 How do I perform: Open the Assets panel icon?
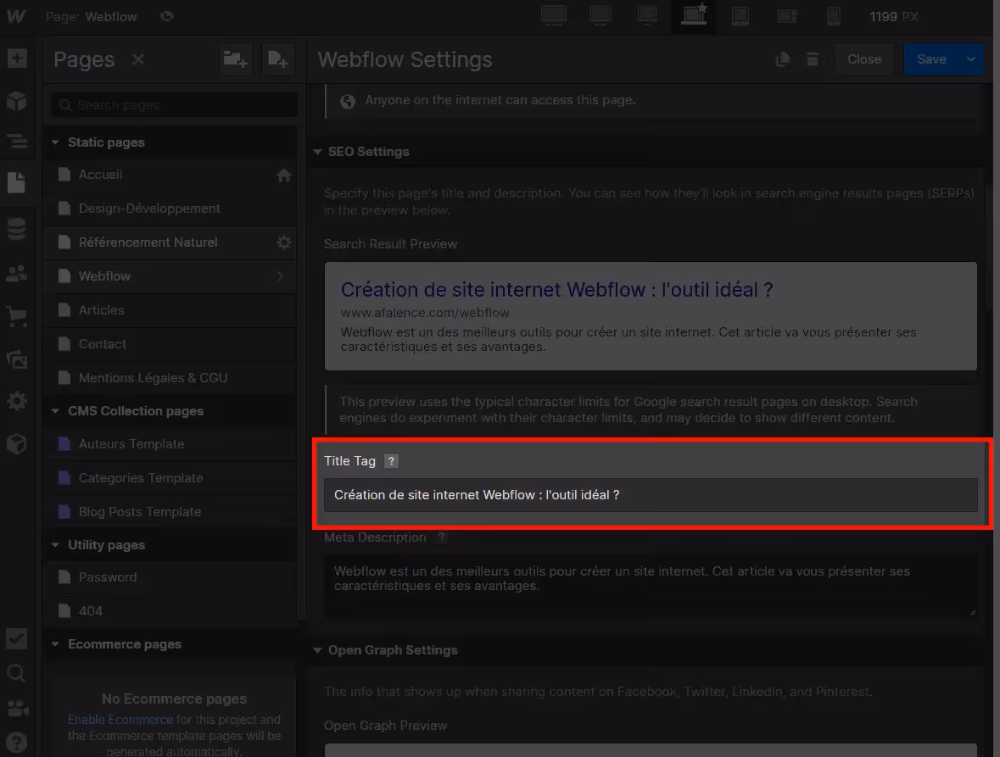coord(17,360)
